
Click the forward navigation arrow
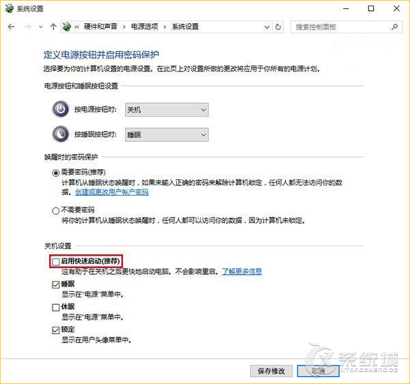pyautogui.click(x=28, y=27)
